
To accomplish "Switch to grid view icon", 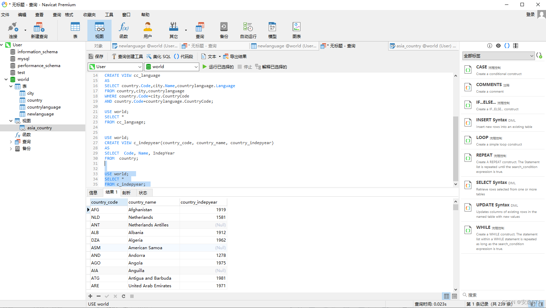I will tap(447, 296).
